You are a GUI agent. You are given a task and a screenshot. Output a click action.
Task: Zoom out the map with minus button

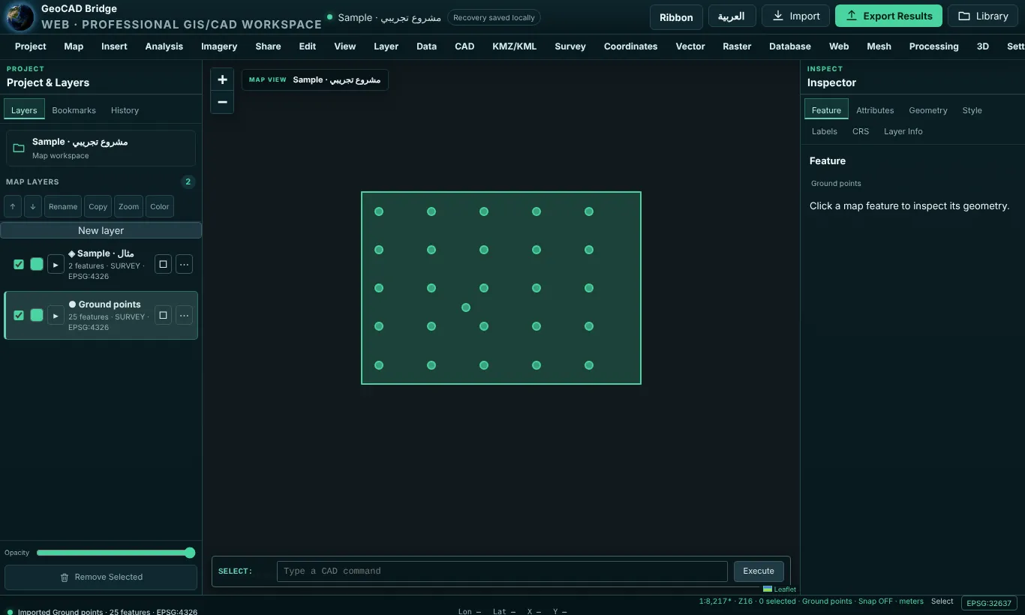tap(222, 102)
